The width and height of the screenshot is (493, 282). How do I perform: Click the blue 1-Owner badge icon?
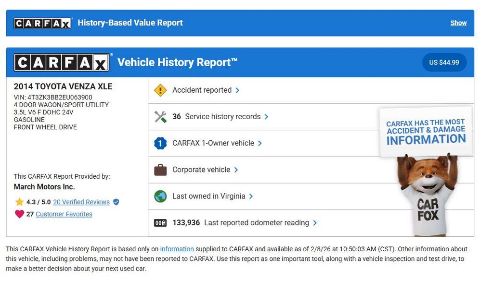160,143
